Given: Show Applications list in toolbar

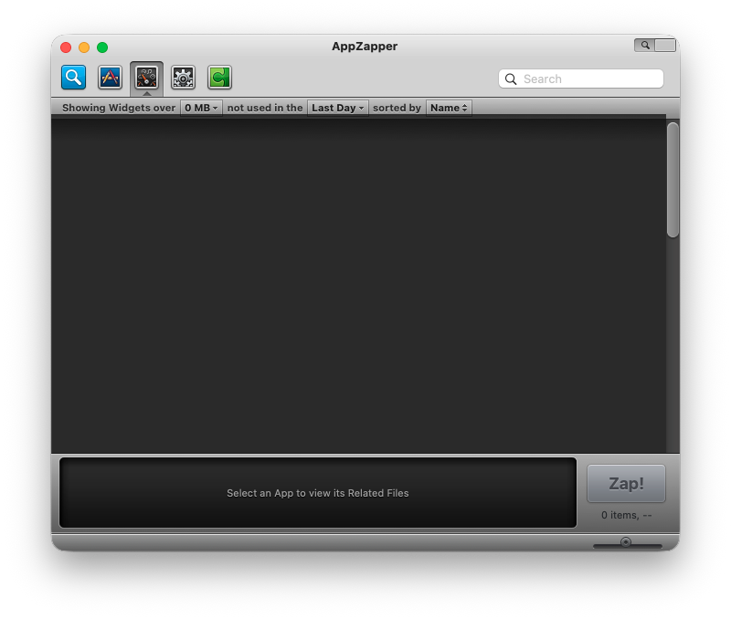Looking at the screenshot, I should (110, 77).
